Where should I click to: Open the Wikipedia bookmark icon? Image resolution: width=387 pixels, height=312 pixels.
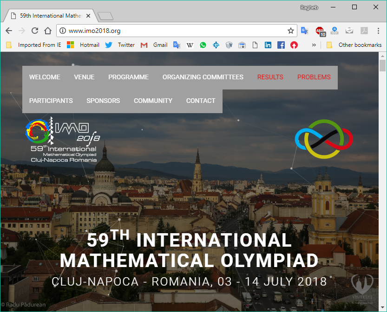coord(190,45)
